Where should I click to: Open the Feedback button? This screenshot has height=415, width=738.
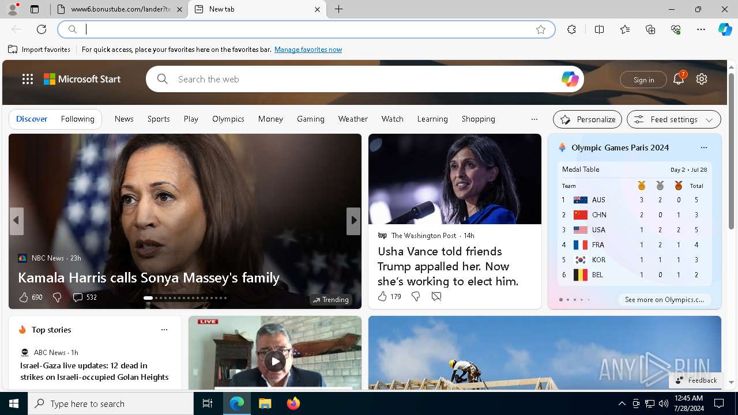coord(696,380)
